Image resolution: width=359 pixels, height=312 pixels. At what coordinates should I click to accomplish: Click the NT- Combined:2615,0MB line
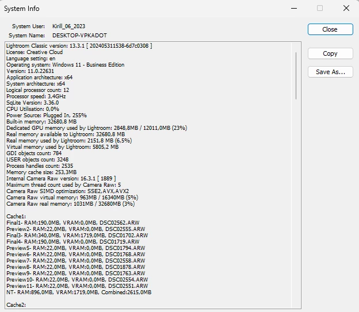[79, 292]
